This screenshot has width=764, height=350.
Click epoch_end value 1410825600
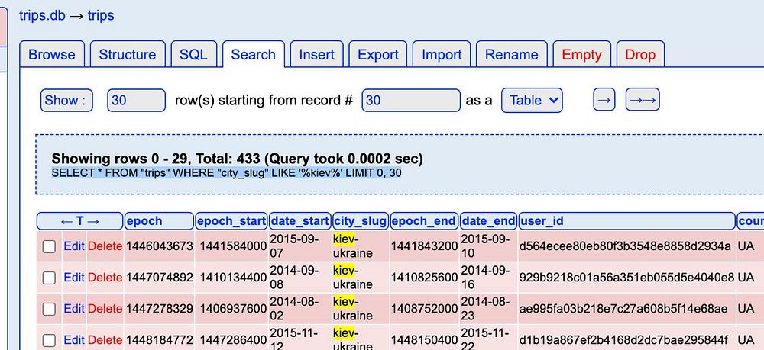click(424, 278)
